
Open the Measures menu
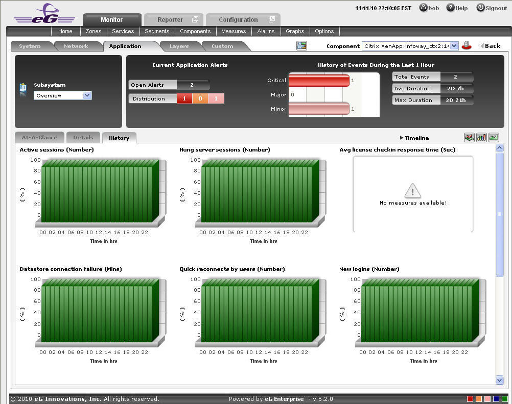click(234, 31)
